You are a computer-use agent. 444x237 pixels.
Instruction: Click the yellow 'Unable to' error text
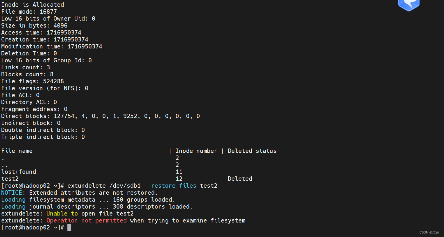coord(62,214)
